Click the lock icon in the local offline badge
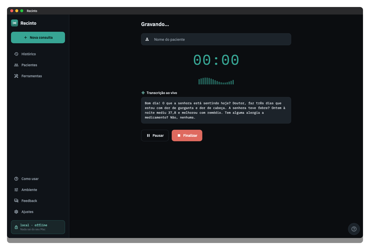The width and height of the screenshot is (370, 245). [x=16, y=227]
